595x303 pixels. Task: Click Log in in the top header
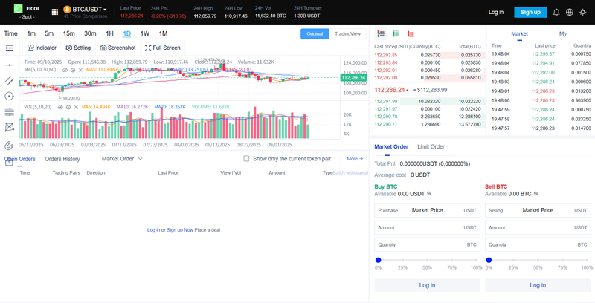[496, 12]
